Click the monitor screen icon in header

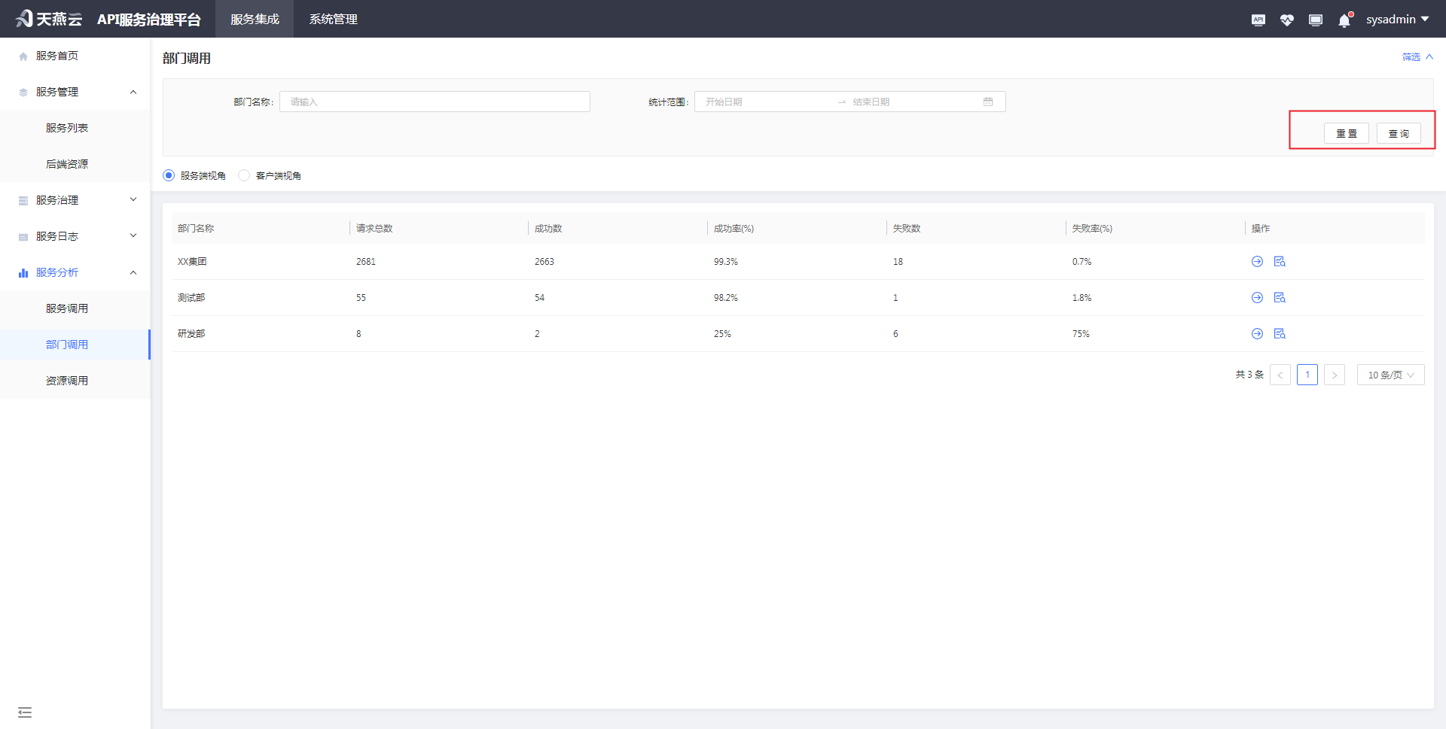(x=1315, y=20)
